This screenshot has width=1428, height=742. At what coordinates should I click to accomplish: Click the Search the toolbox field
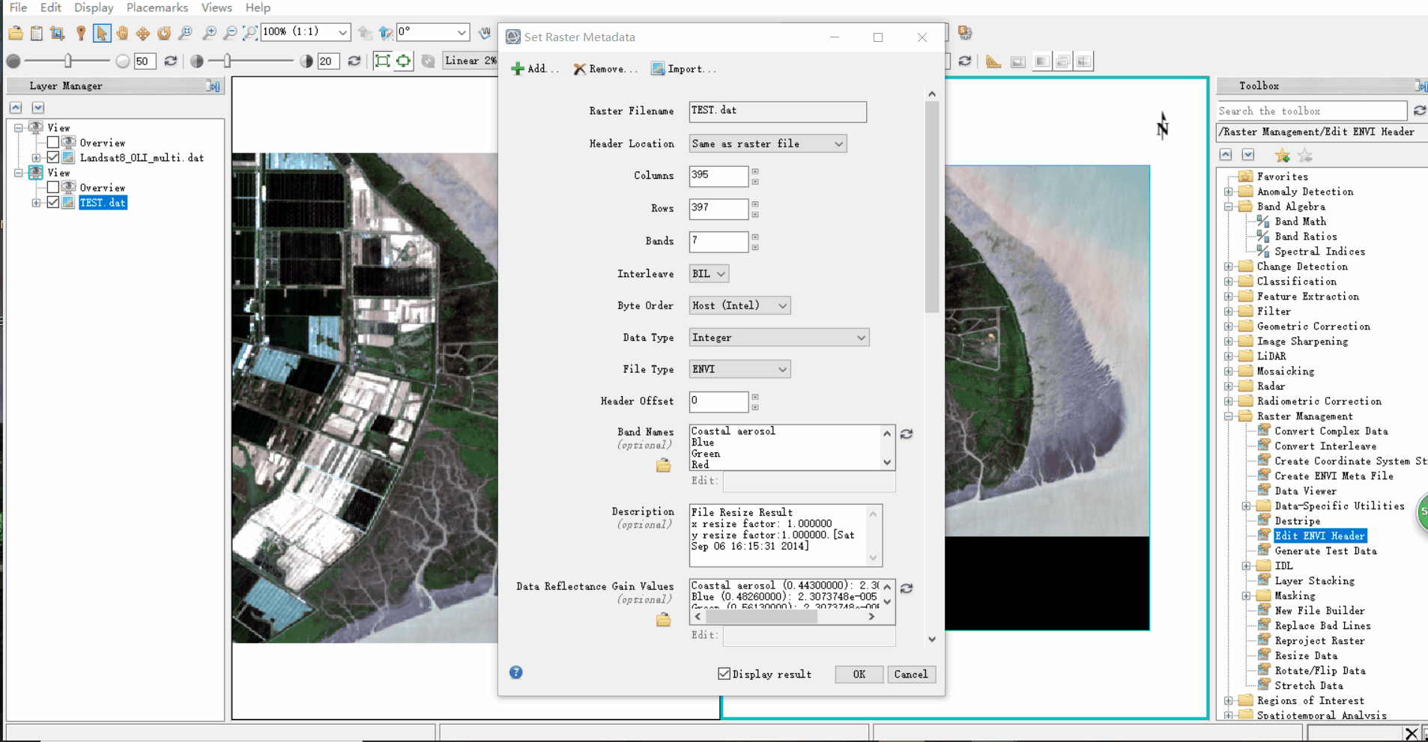(1312, 111)
